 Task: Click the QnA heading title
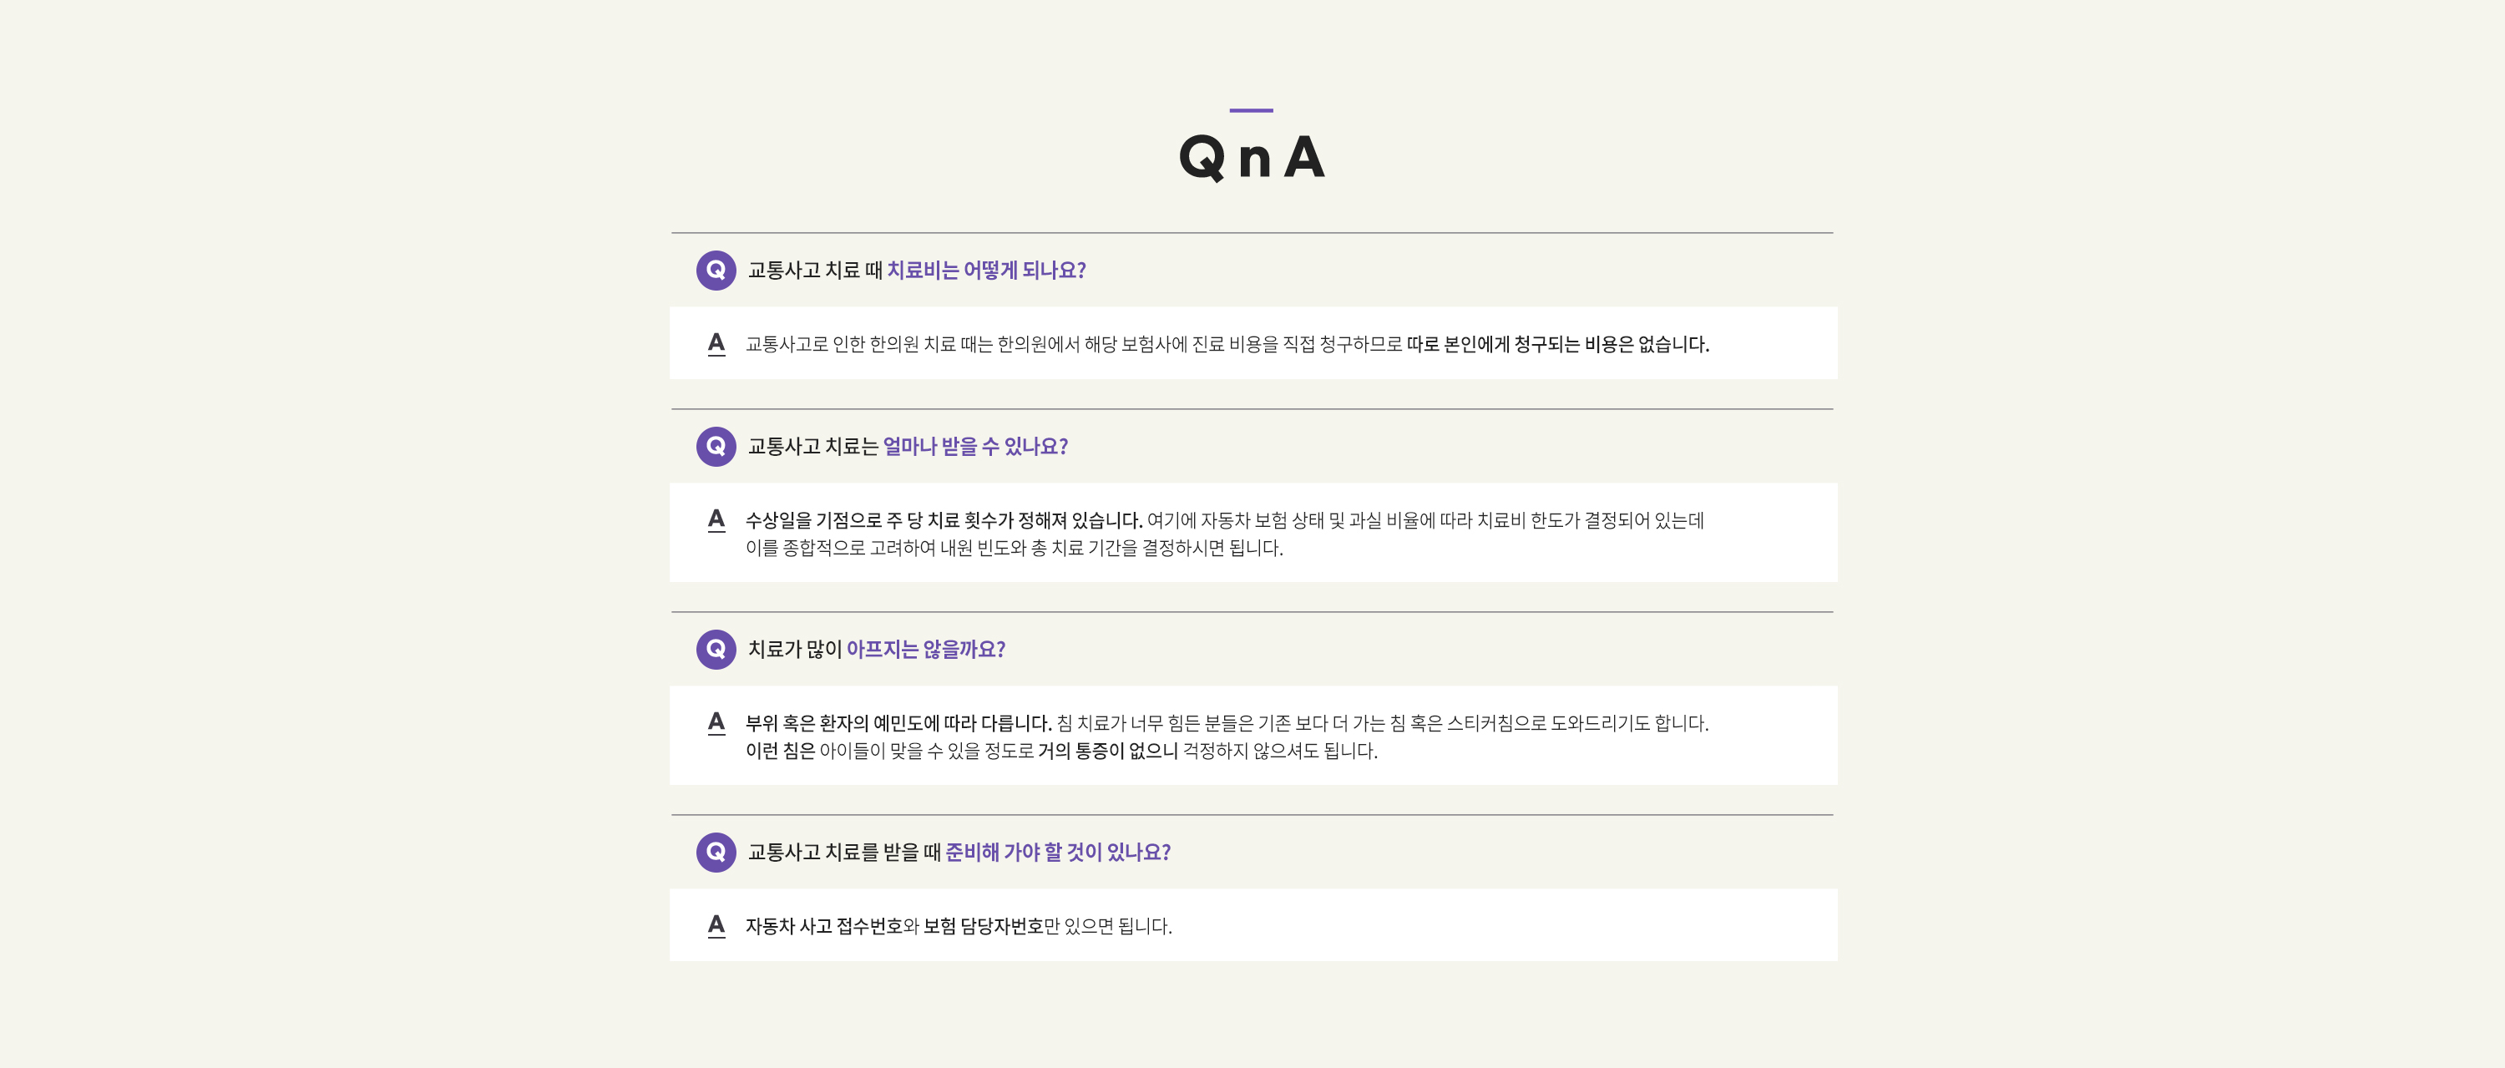click(x=1252, y=157)
